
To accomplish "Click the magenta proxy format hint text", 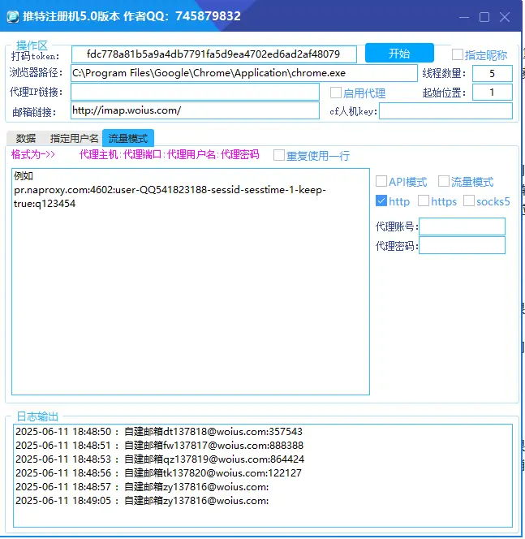I will (x=169, y=155).
